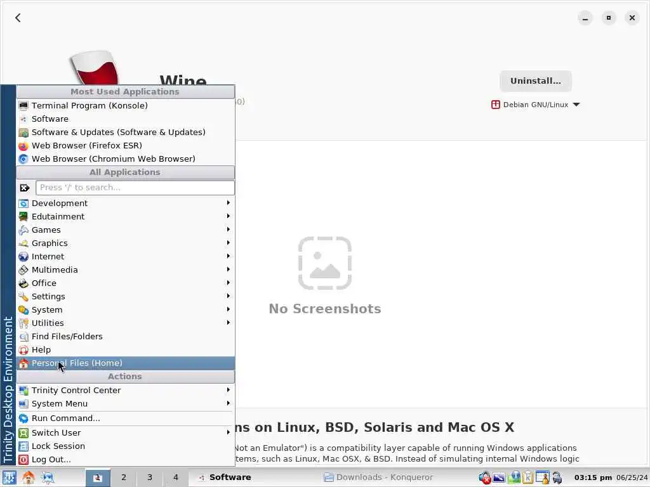Click the menu search field
650x487 pixels.
pos(135,188)
